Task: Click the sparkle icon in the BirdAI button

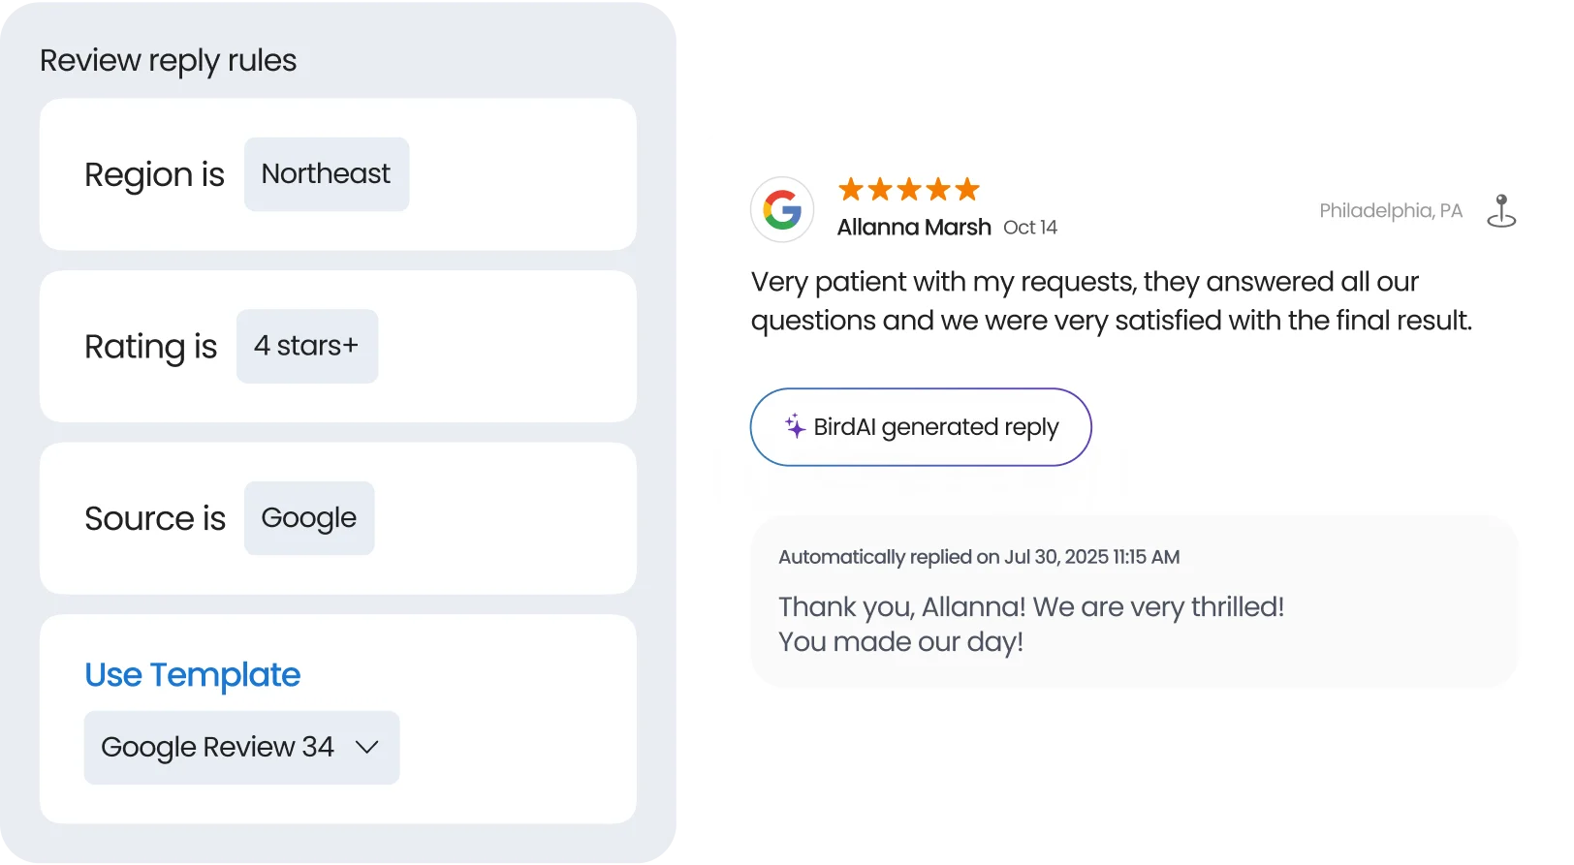Action: pos(795,426)
